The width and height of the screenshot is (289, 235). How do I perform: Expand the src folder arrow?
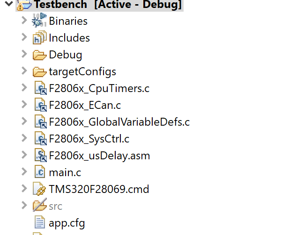24,206
